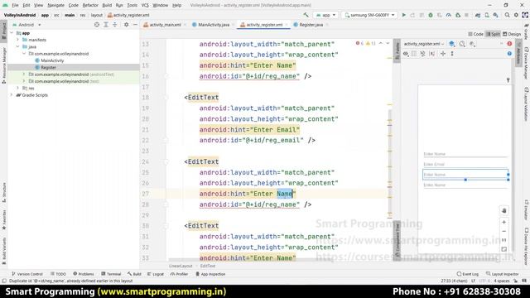Collapse the java folder
Viewport: 530px width, 298px height.
tap(18, 46)
